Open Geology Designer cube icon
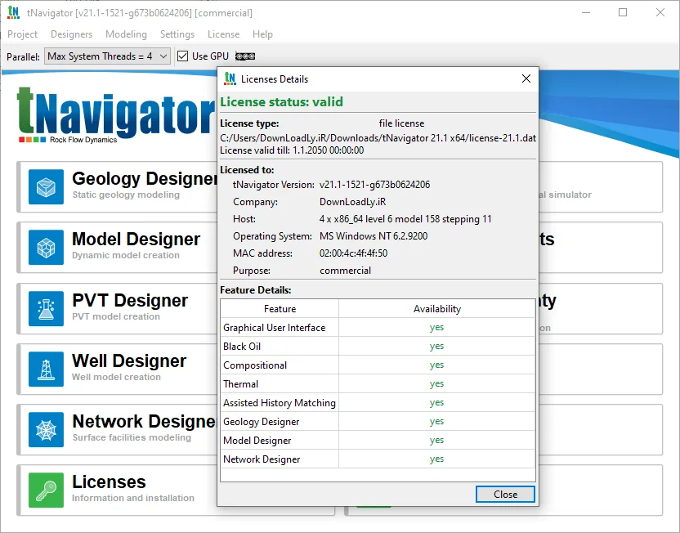Viewport: 680px width, 533px height. click(46, 187)
